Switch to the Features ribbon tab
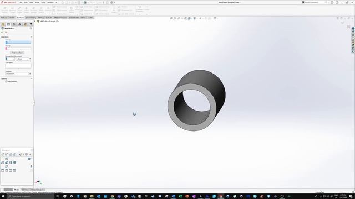 point(4,18)
